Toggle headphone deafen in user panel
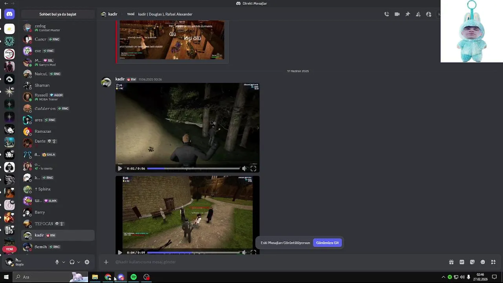 tap(72, 262)
